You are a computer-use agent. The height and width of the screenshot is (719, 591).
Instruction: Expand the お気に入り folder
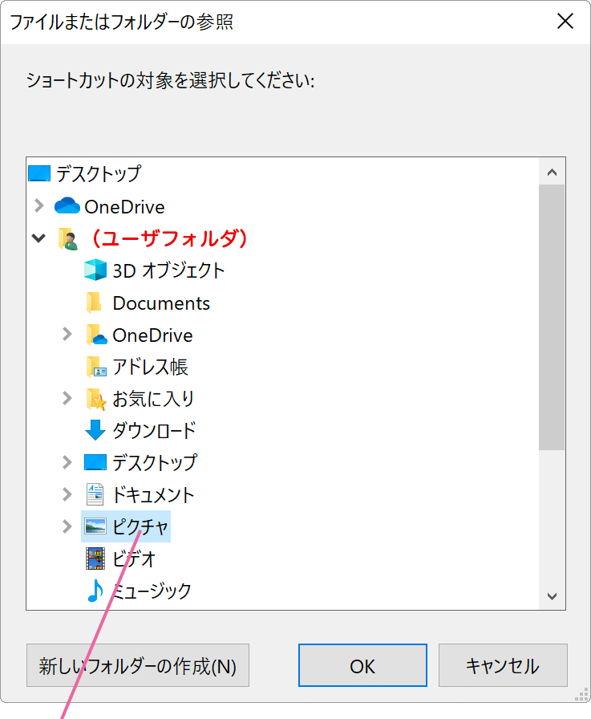point(67,398)
